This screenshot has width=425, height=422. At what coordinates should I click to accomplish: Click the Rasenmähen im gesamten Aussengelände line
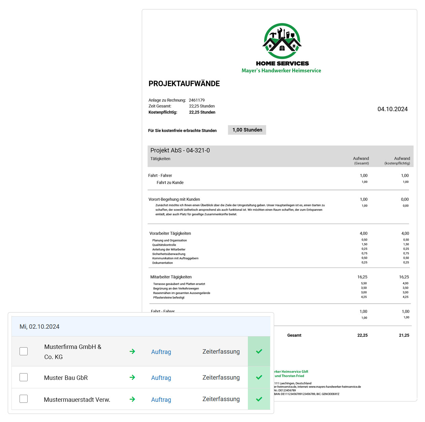[x=182, y=293]
